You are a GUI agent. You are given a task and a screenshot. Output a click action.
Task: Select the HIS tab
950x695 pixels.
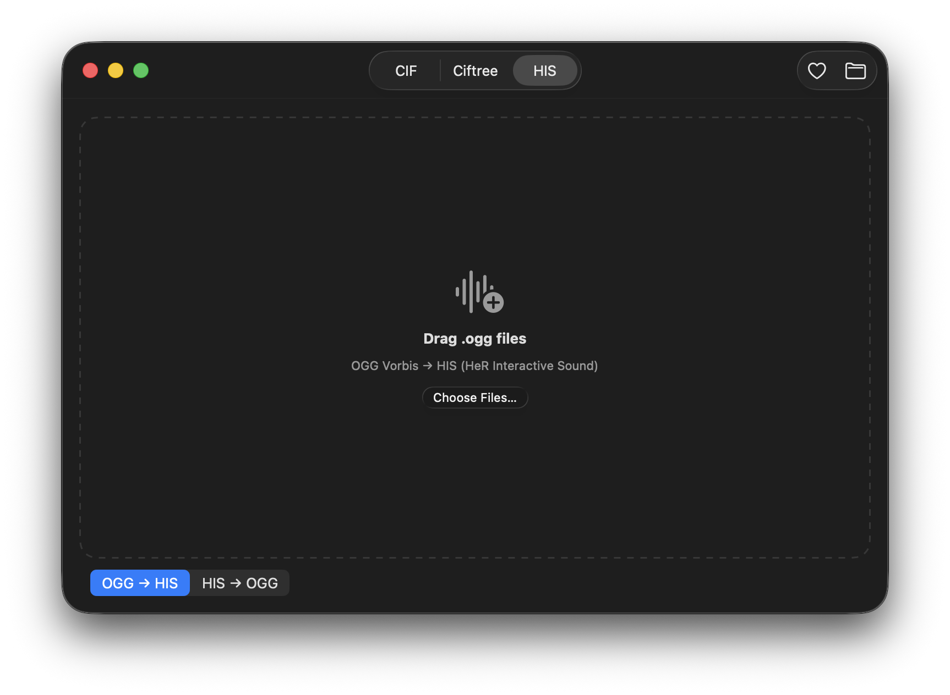coord(545,70)
